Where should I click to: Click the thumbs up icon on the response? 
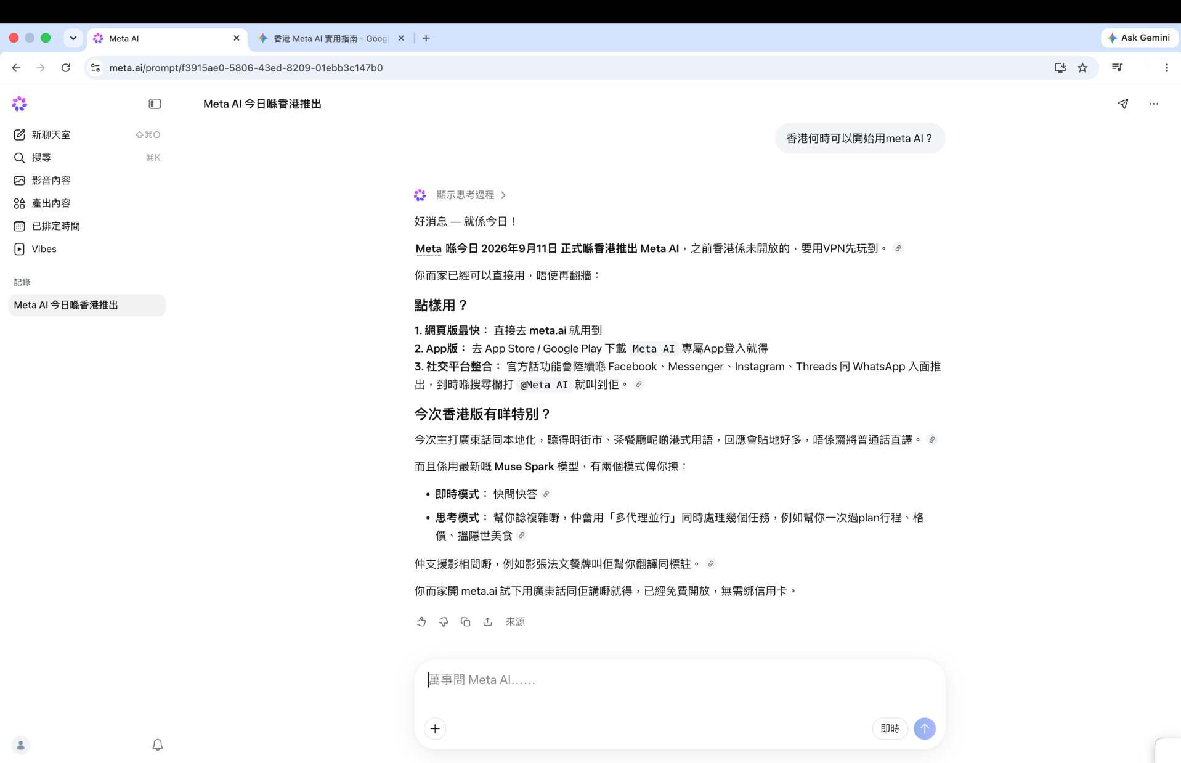coord(421,622)
